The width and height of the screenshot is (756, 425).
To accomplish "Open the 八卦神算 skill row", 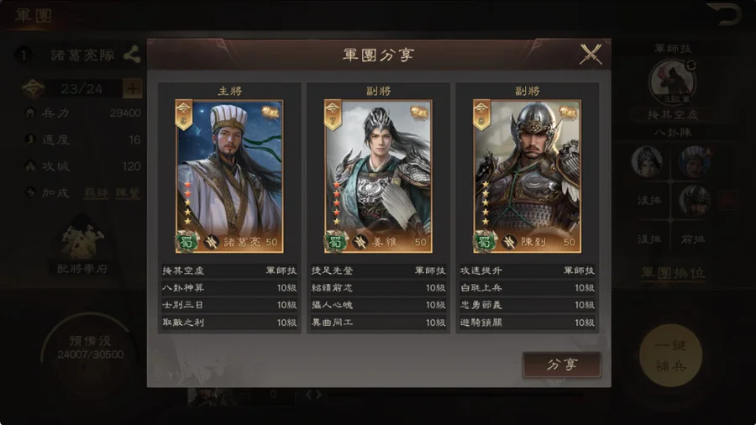I will (x=229, y=288).
